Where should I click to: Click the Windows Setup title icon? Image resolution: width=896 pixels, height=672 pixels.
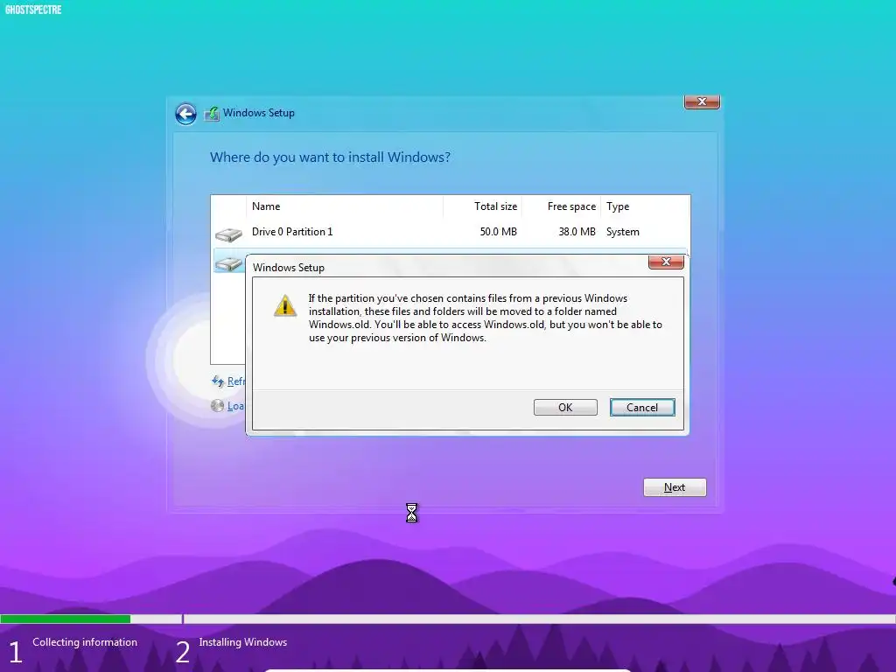212,113
